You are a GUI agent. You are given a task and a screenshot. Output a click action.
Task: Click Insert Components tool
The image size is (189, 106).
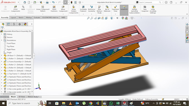(16, 9)
